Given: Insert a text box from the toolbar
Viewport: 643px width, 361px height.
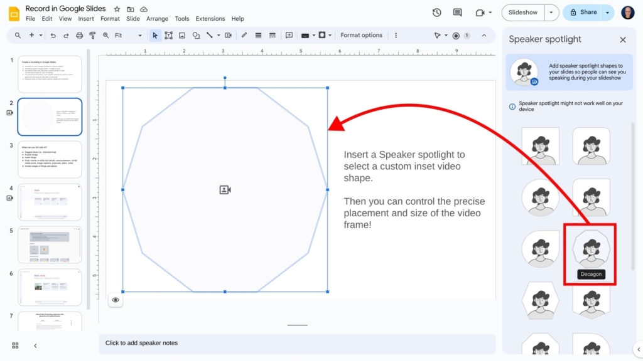Looking at the screenshot, I should [x=168, y=36].
